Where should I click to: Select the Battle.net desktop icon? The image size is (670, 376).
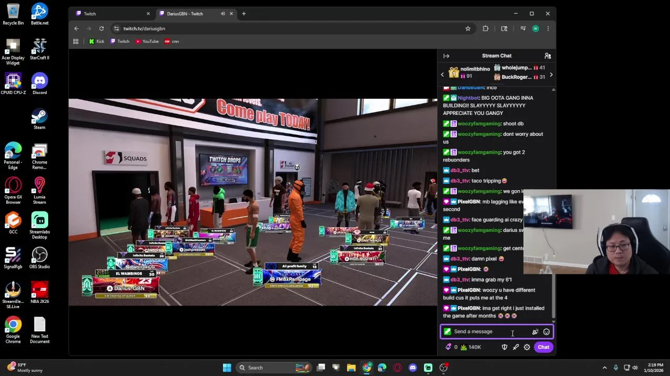[x=40, y=14]
